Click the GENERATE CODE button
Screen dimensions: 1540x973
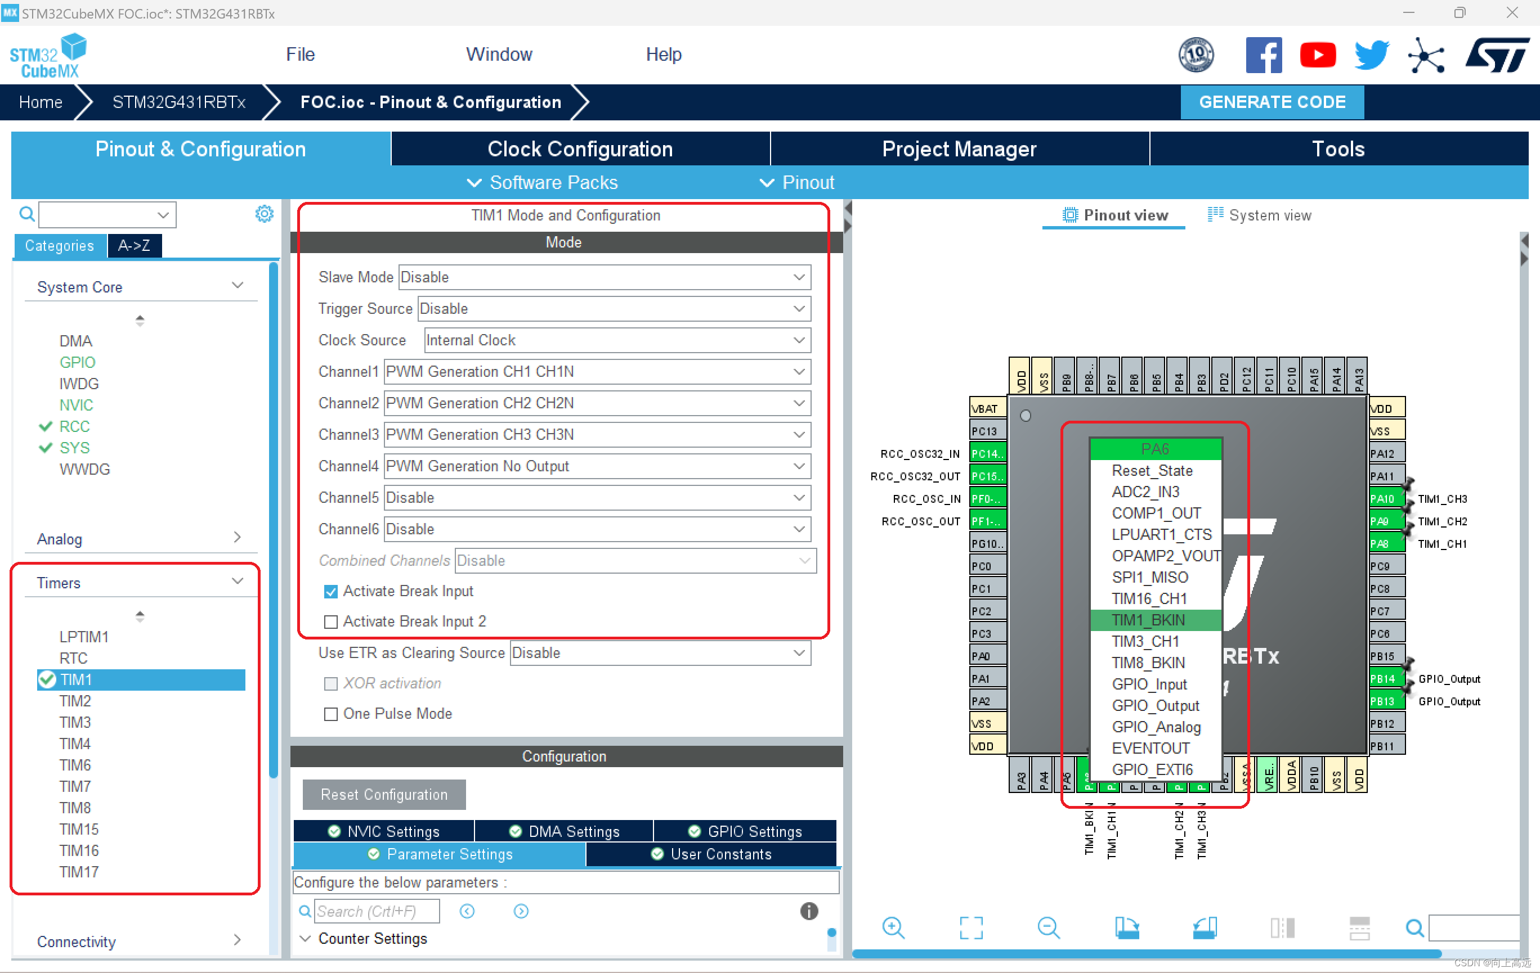point(1272,102)
